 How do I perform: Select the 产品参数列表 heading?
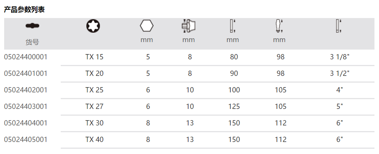pyautogui.click(x=25, y=10)
